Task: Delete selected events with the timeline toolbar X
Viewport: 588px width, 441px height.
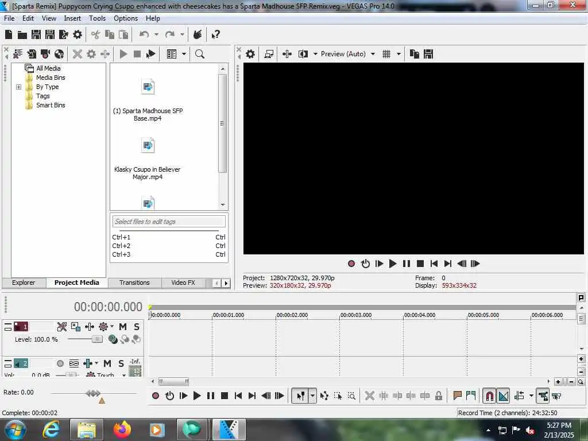Action: [369, 396]
